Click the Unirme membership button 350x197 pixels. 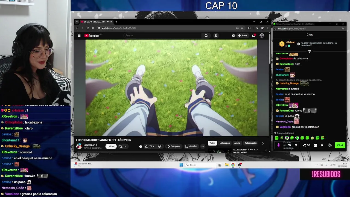[x=111, y=146]
